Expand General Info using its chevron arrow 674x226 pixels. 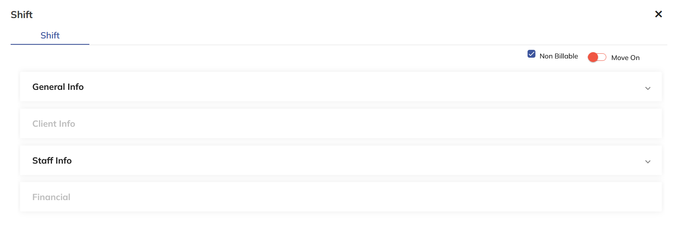[648, 88]
